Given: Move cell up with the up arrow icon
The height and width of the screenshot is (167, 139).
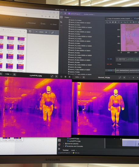Looking at the screenshot, I should click(x=119, y=22).
